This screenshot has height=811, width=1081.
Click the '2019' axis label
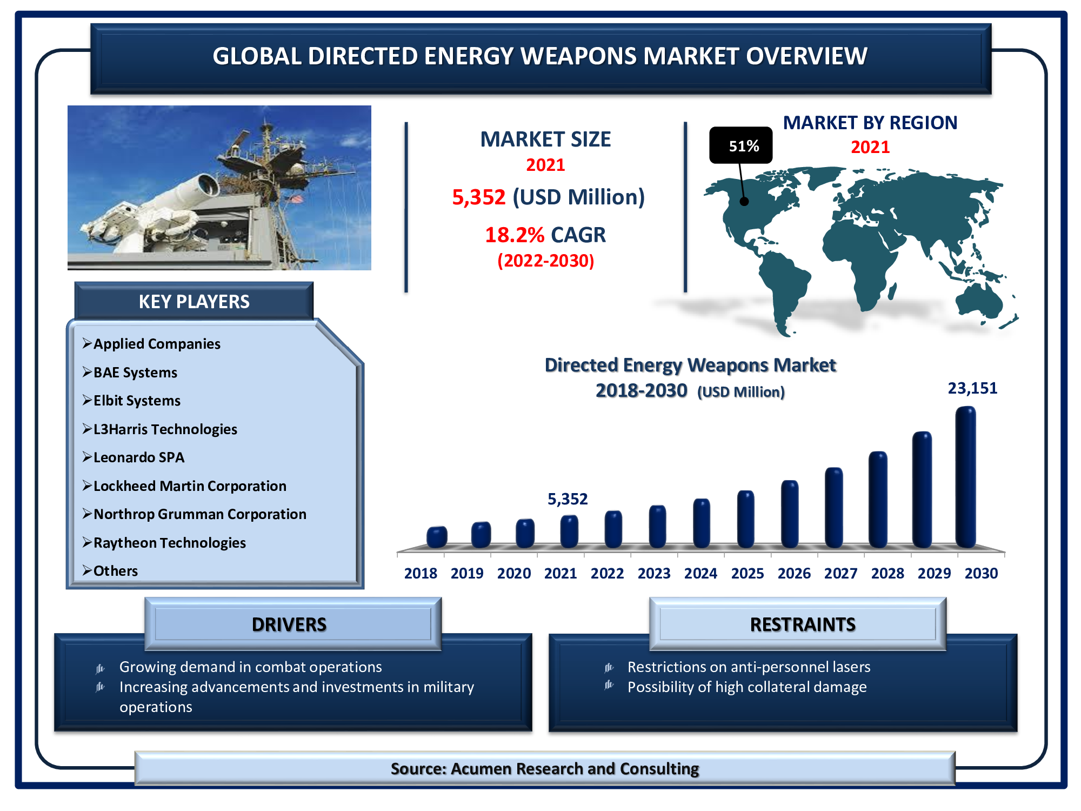467,573
